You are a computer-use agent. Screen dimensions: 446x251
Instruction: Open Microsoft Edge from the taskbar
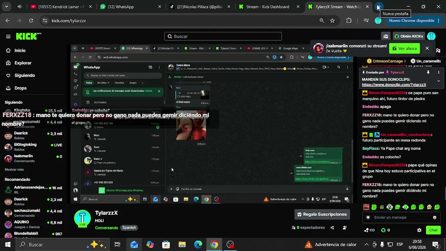(x=198, y=245)
